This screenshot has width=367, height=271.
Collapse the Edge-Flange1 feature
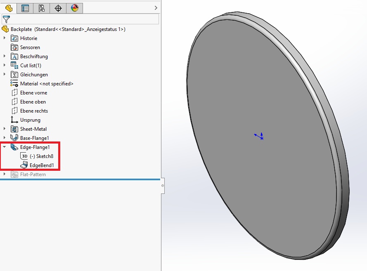[4, 147]
